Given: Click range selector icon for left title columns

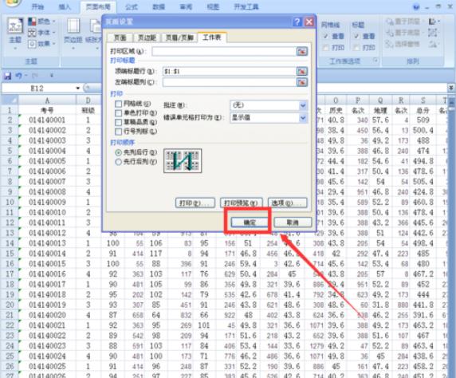Looking at the screenshot, I should (x=302, y=82).
